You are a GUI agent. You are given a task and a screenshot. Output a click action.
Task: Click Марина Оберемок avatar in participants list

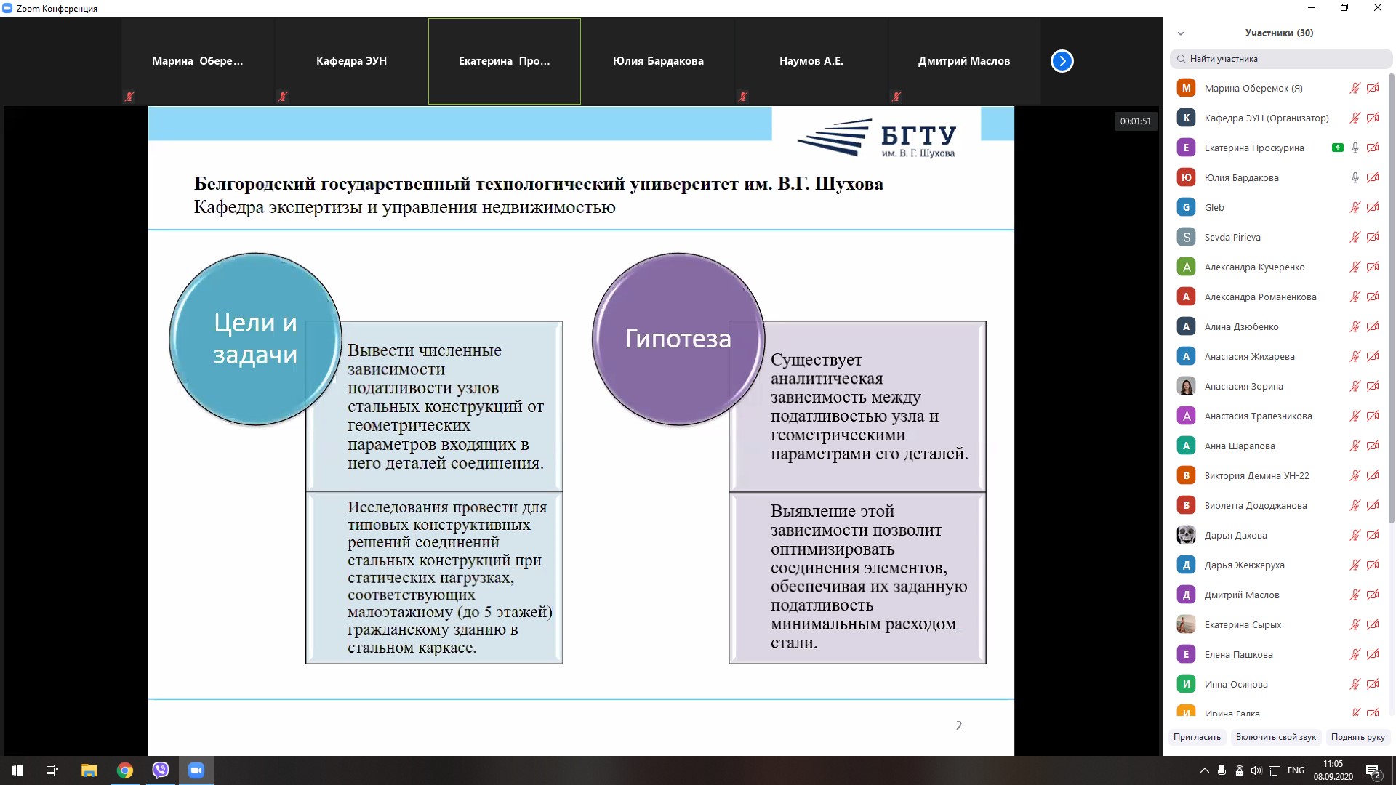point(1186,88)
